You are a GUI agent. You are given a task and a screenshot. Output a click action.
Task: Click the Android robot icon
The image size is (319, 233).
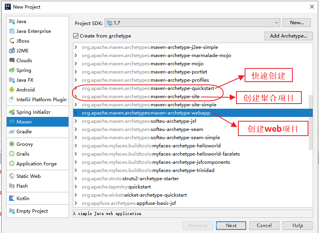point(12,90)
